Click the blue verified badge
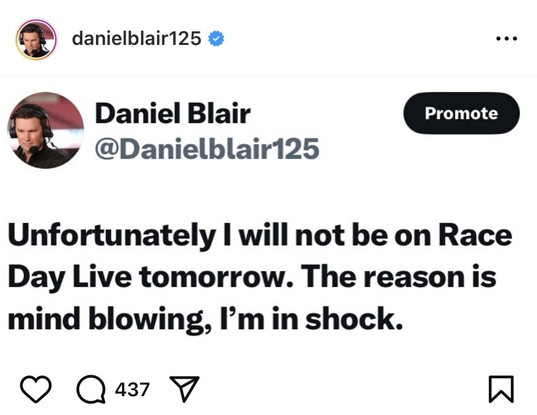The height and width of the screenshot is (415, 537). [x=216, y=39]
